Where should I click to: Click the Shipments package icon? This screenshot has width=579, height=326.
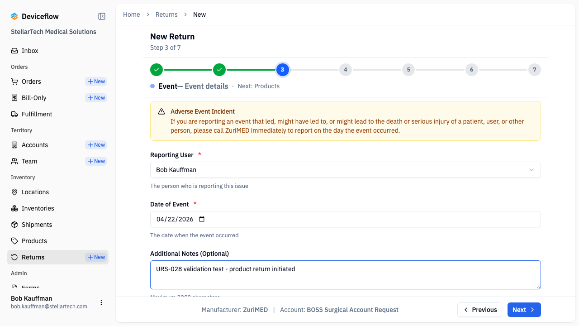14,225
